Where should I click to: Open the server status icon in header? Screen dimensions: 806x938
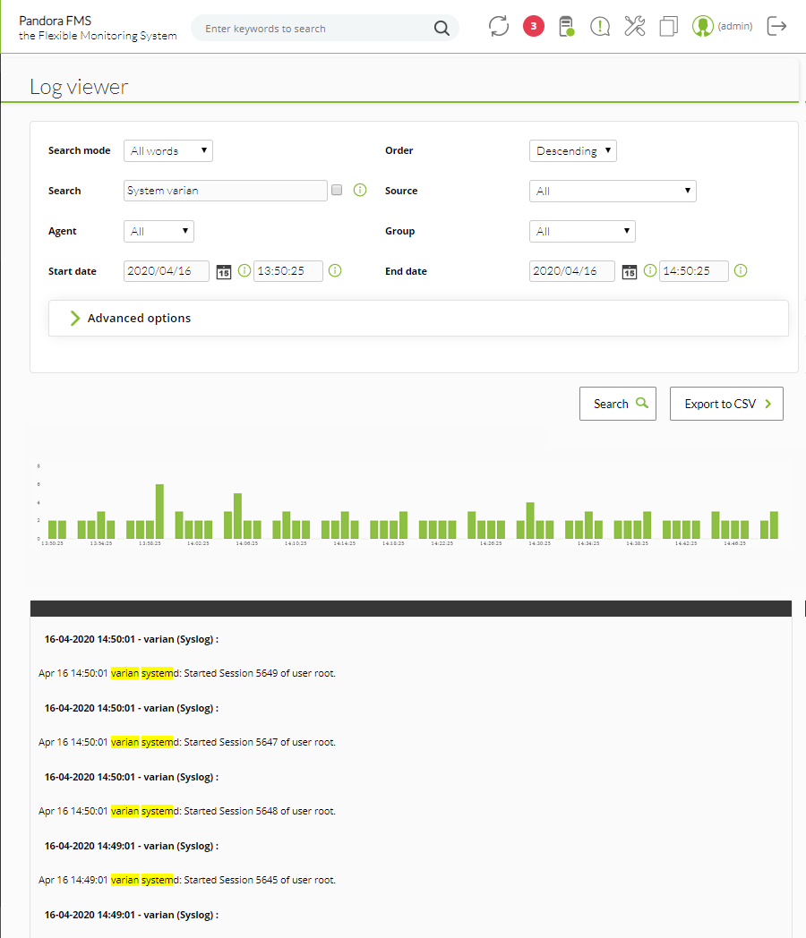(x=566, y=26)
